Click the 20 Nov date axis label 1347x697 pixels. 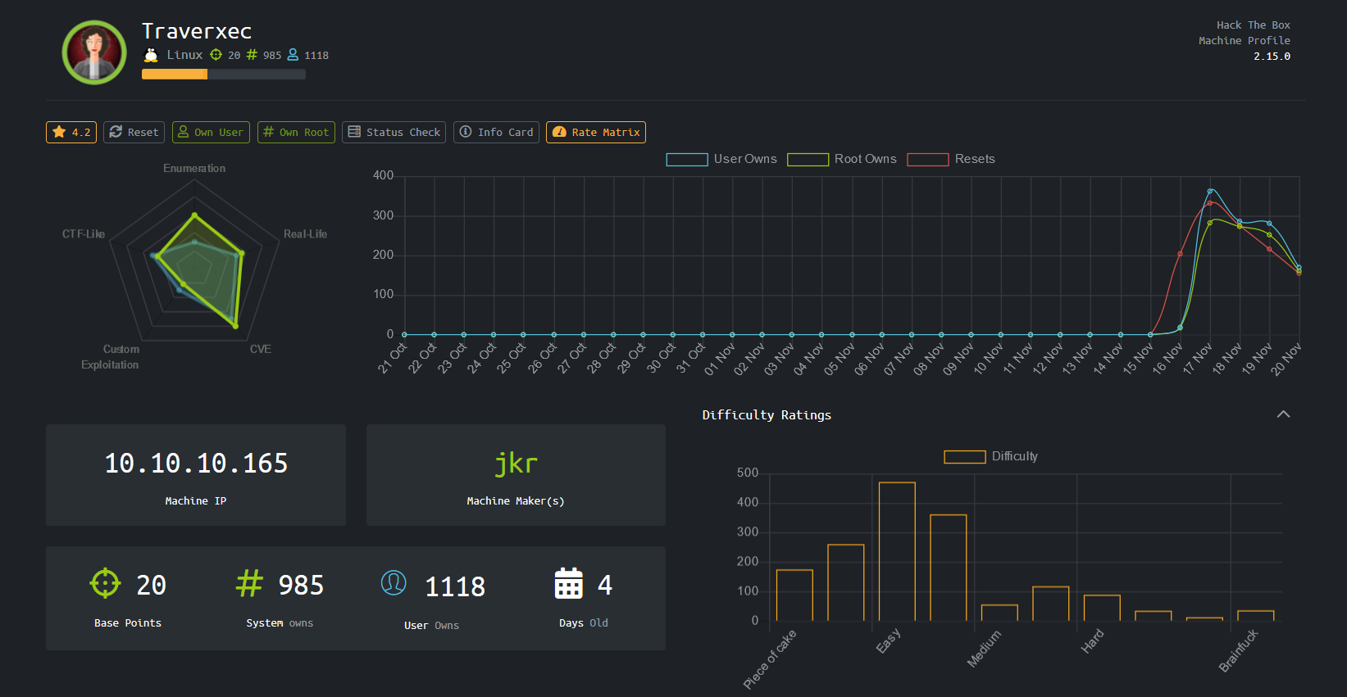(x=1286, y=359)
